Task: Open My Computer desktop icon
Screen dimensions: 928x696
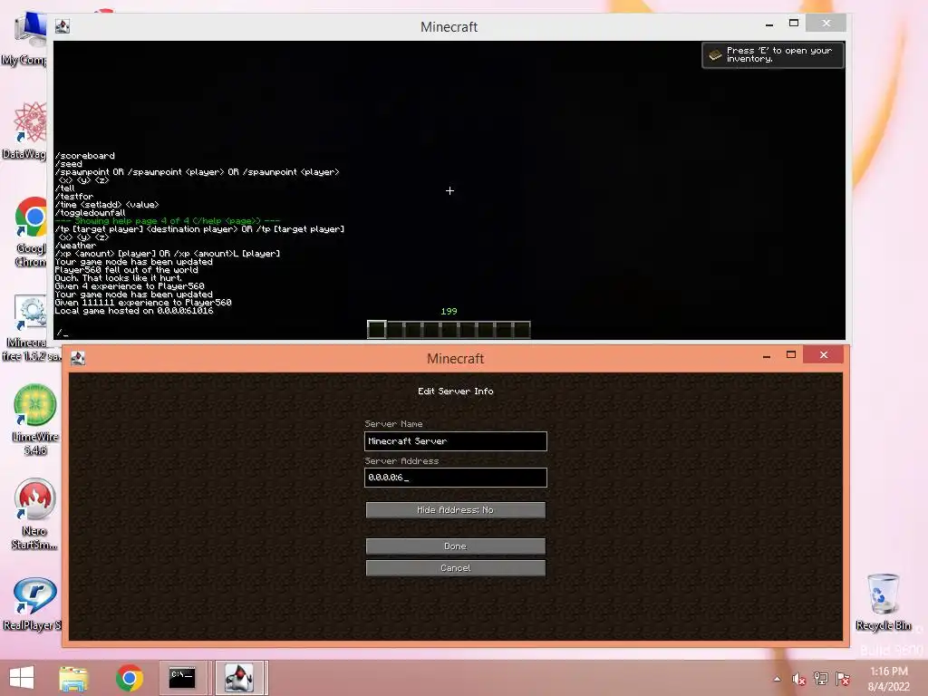Action: [26, 38]
